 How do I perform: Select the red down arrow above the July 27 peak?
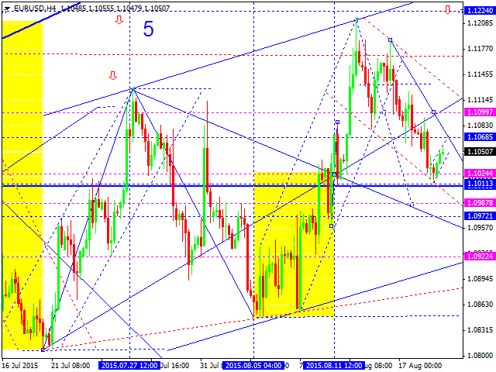click(112, 76)
